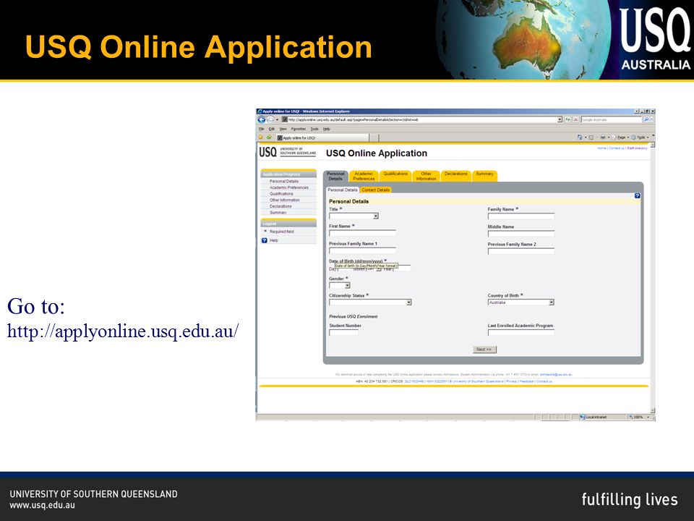694x521 pixels.
Task: Open the Gender dropdown
Action: [340, 285]
